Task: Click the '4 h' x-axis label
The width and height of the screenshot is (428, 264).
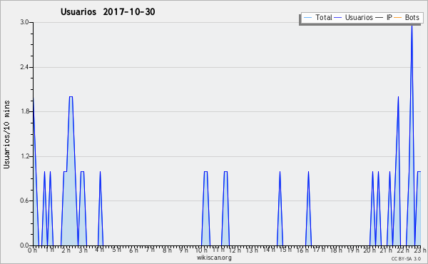Action: click(x=100, y=250)
